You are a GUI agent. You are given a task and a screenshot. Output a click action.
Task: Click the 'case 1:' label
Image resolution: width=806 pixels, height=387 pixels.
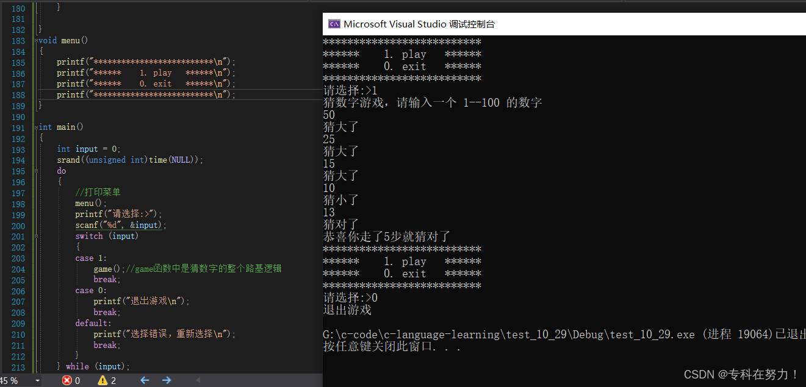[91, 258]
